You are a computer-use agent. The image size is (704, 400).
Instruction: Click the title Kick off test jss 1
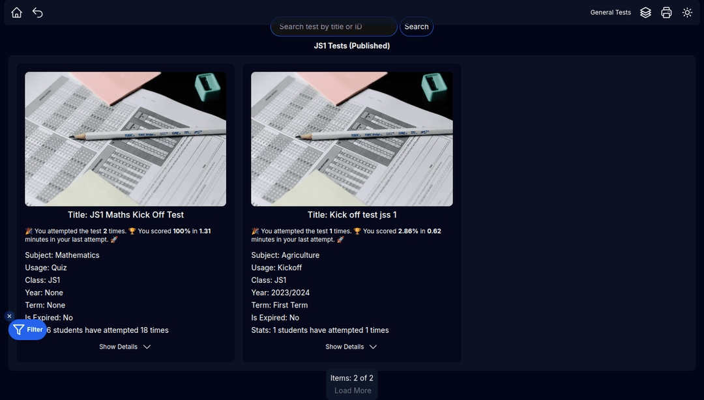click(351, 214)
